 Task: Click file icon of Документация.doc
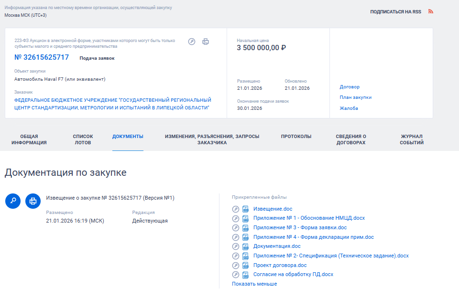tap(245, 246)
